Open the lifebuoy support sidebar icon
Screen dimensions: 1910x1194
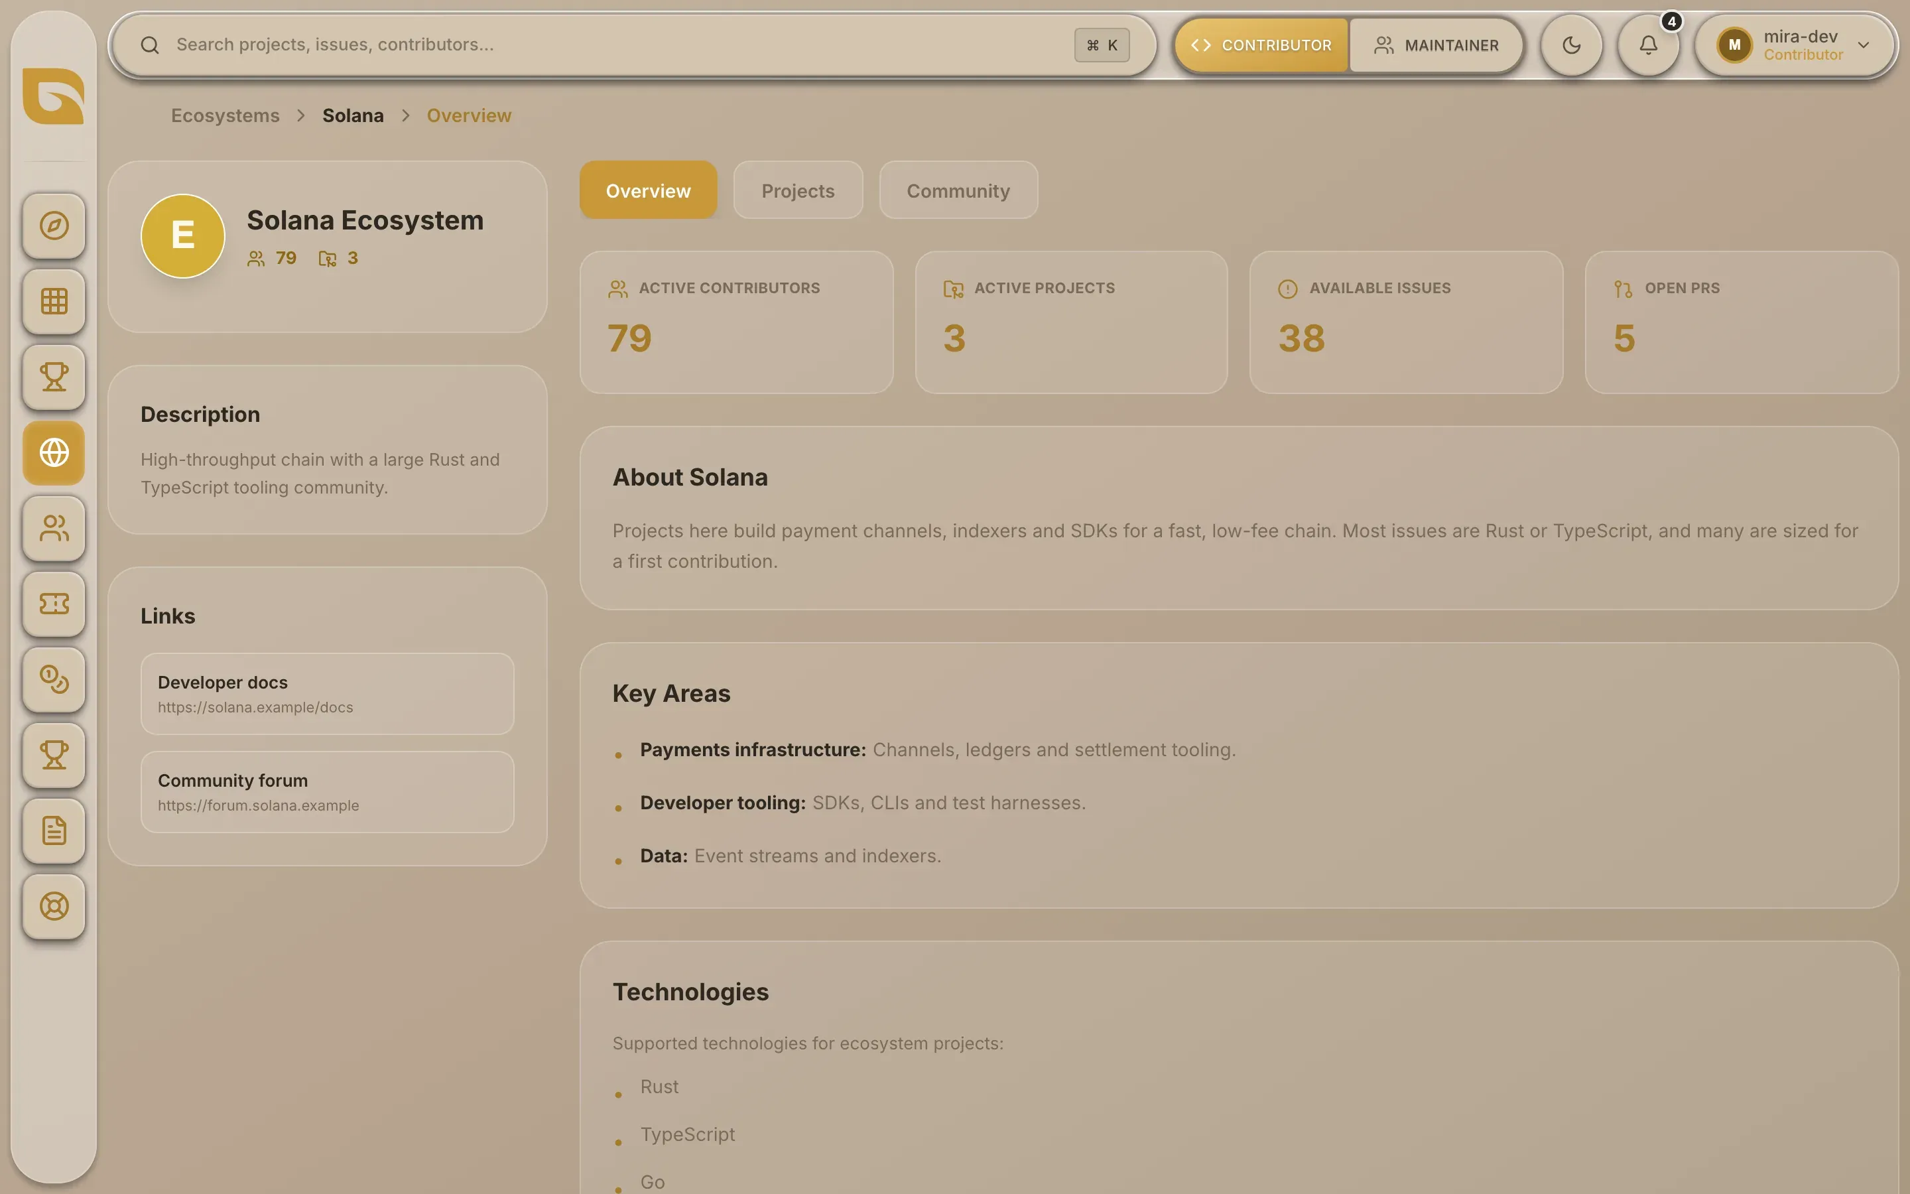(x=54, y=907)
